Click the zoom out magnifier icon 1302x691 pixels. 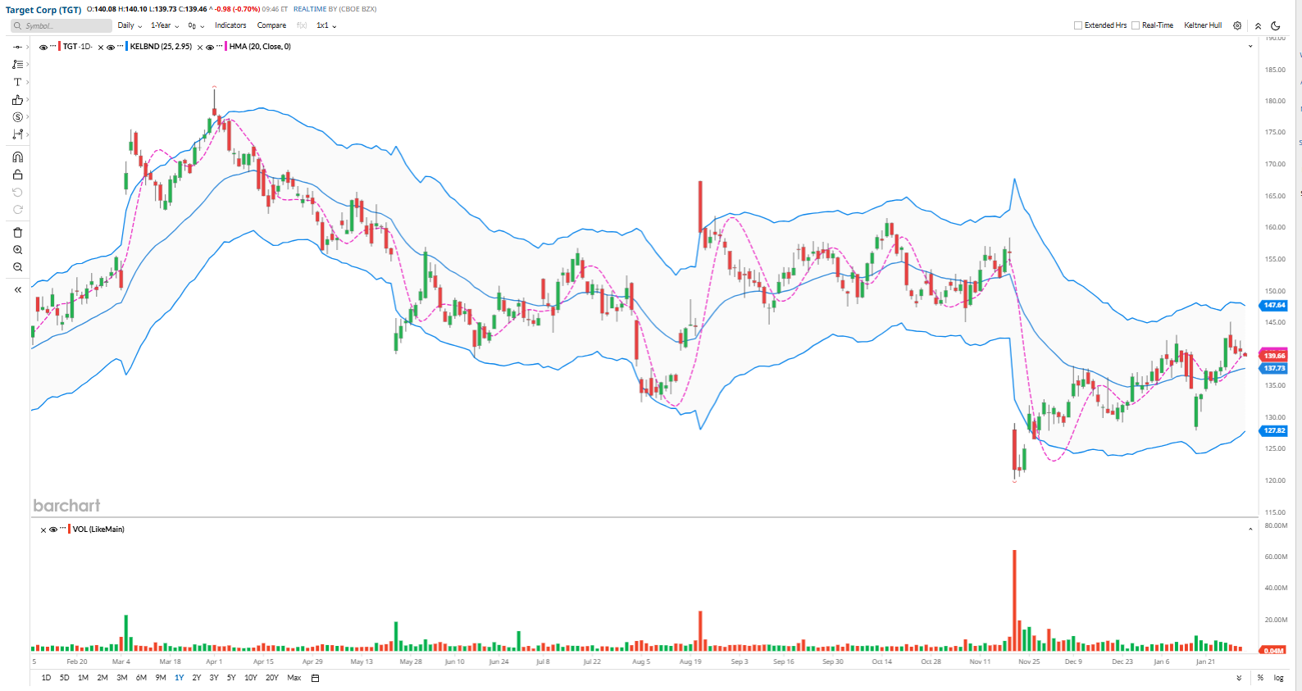tap(17, 267)
